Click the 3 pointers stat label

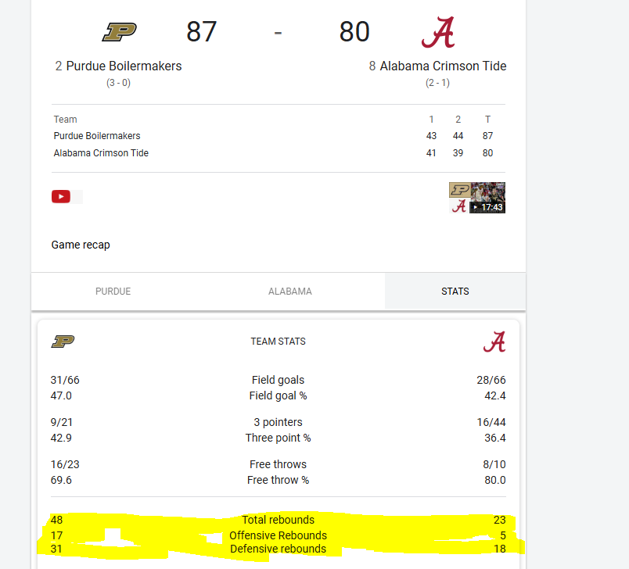coord(278,422)
